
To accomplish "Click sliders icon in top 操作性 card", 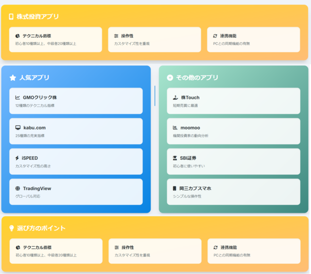I will click(116, 36).
